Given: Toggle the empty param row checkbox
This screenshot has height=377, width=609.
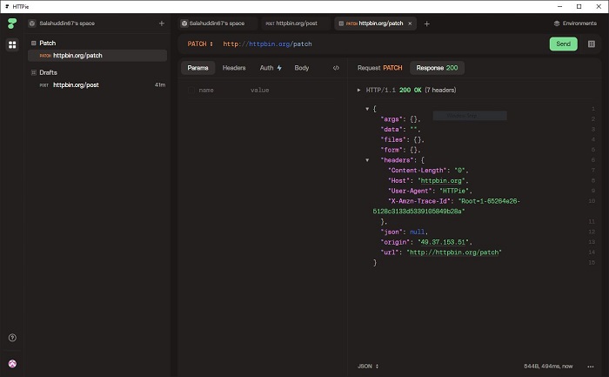Looking at the screenshot, I should click(x=191, y=91).
